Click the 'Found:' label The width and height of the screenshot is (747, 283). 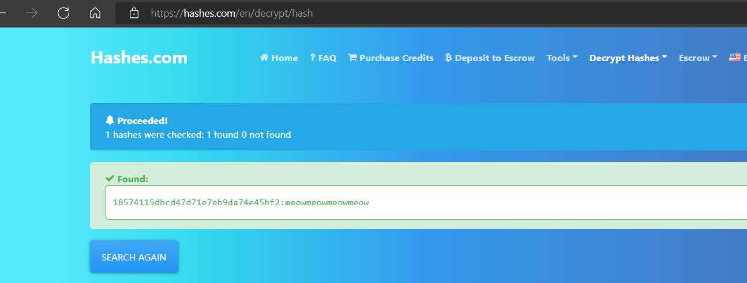click(x=133, y=179)
